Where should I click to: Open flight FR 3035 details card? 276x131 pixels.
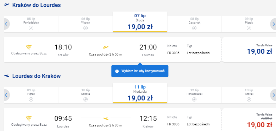pyautogui.click(x=113, y=50)
